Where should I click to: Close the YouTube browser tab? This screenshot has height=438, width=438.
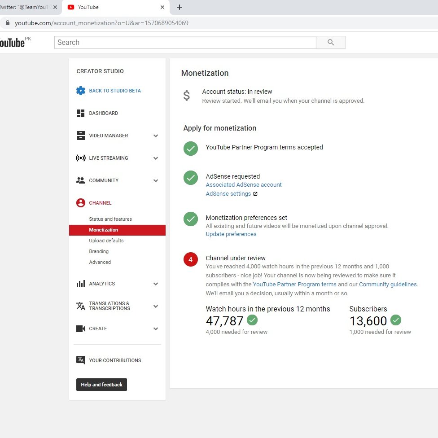point(162,7)
